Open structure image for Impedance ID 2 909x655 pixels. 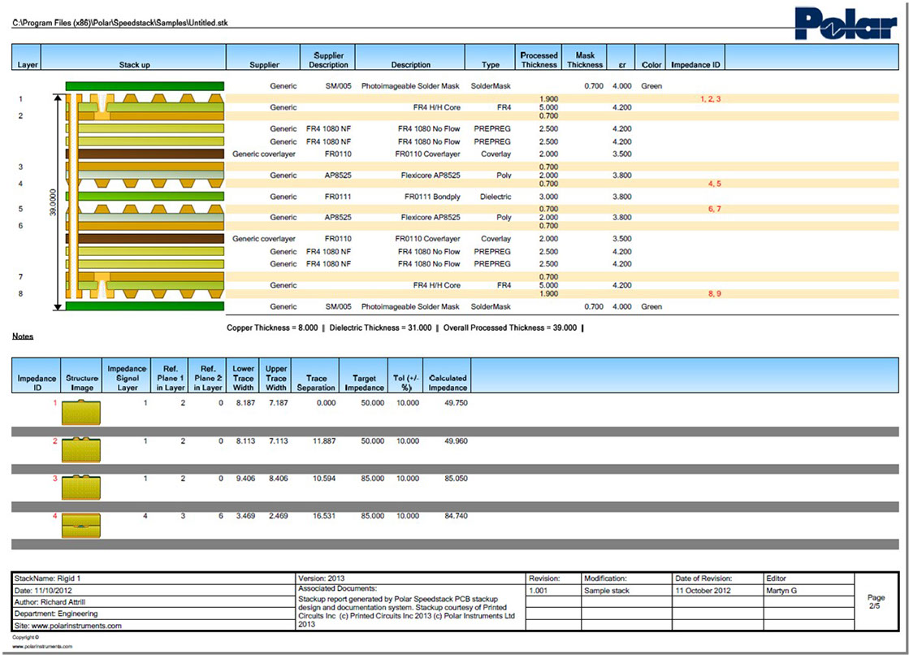pyautogui.click(x=82, y=450)
